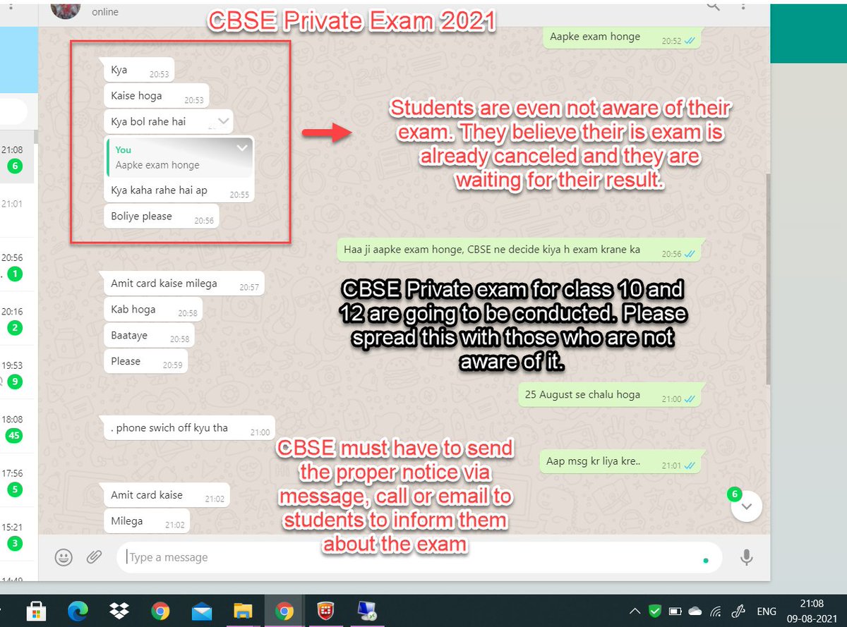Open the Mail app from taskbar

(x=202, y=611)
